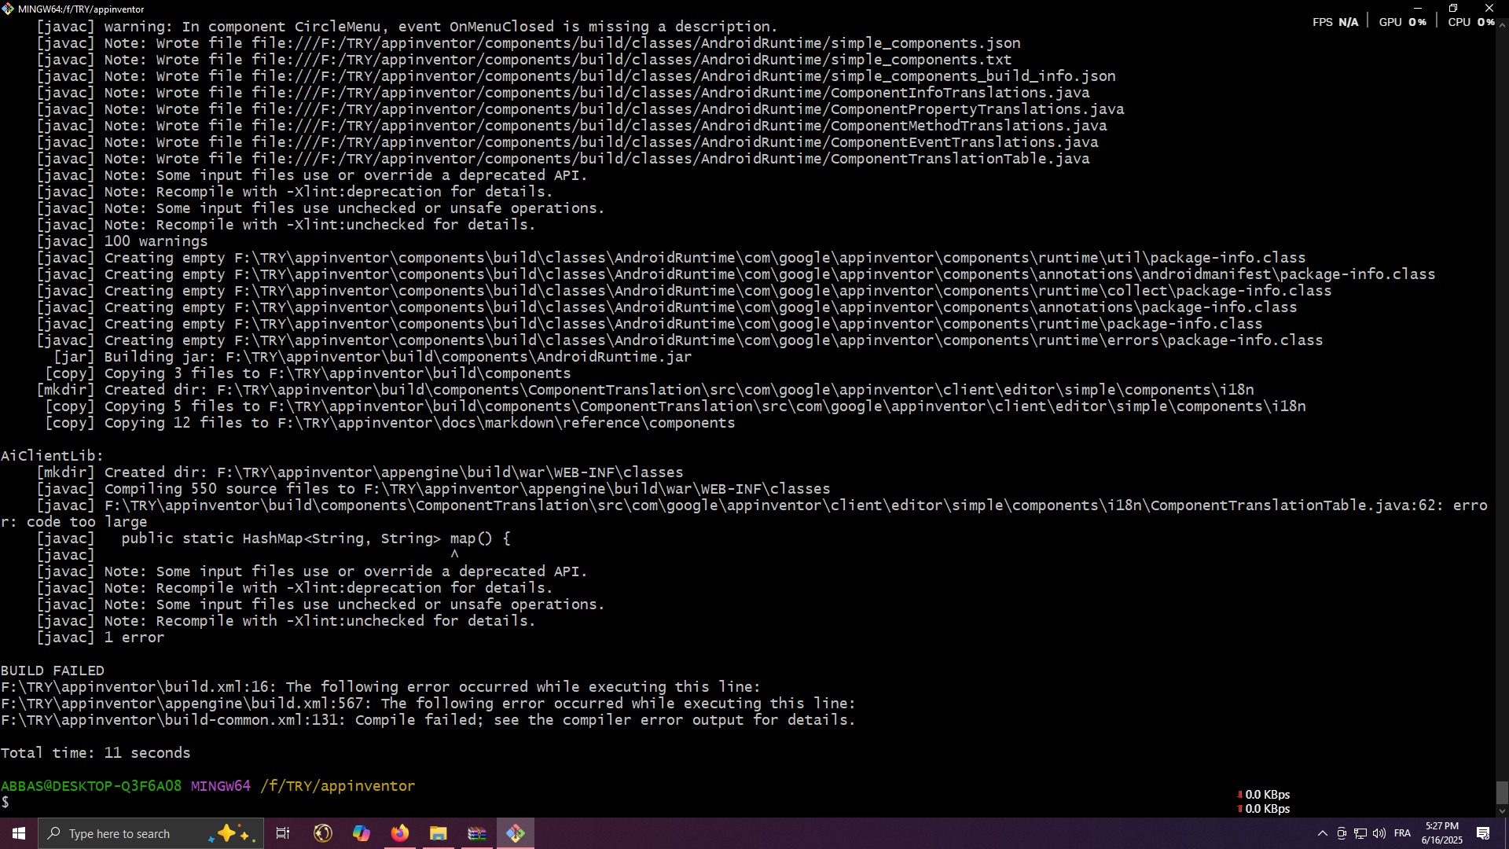Screen dimensions: 1509x849
Task: Restore down the MINGW64 terminal window
Action: click(x=1453, y=8)
